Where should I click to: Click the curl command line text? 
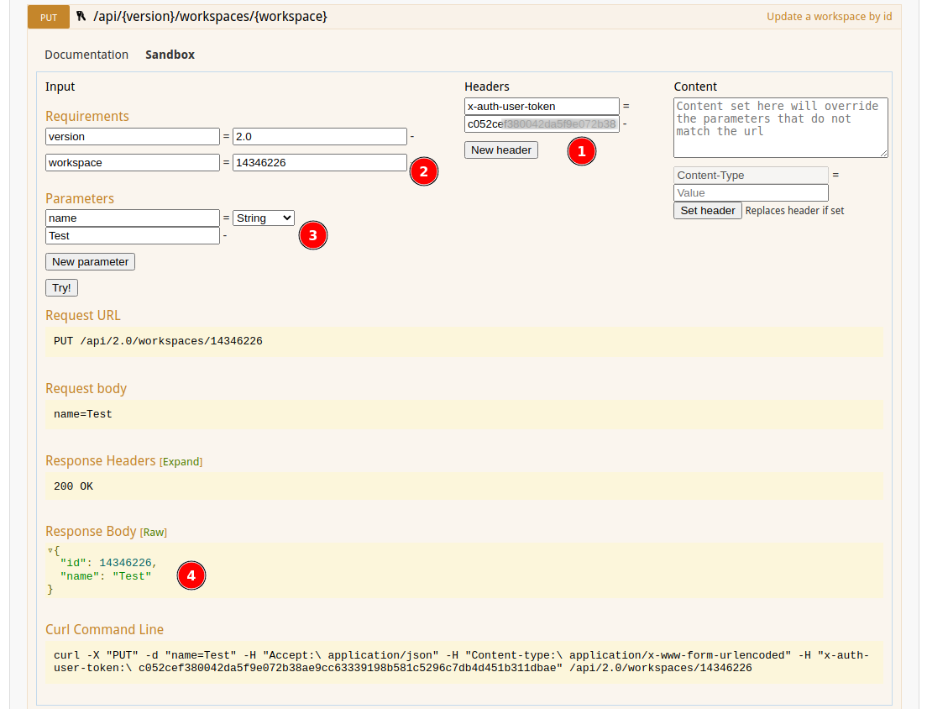point(462,662)
